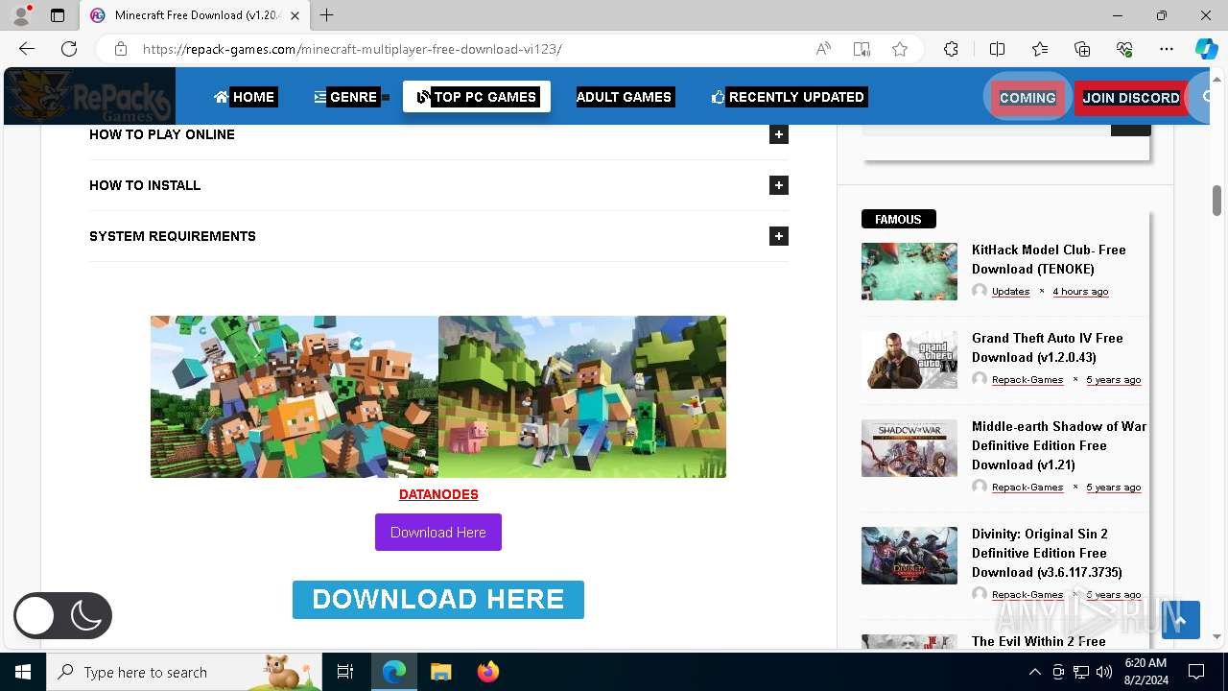Open Read aloud icon in address bar

823,49
